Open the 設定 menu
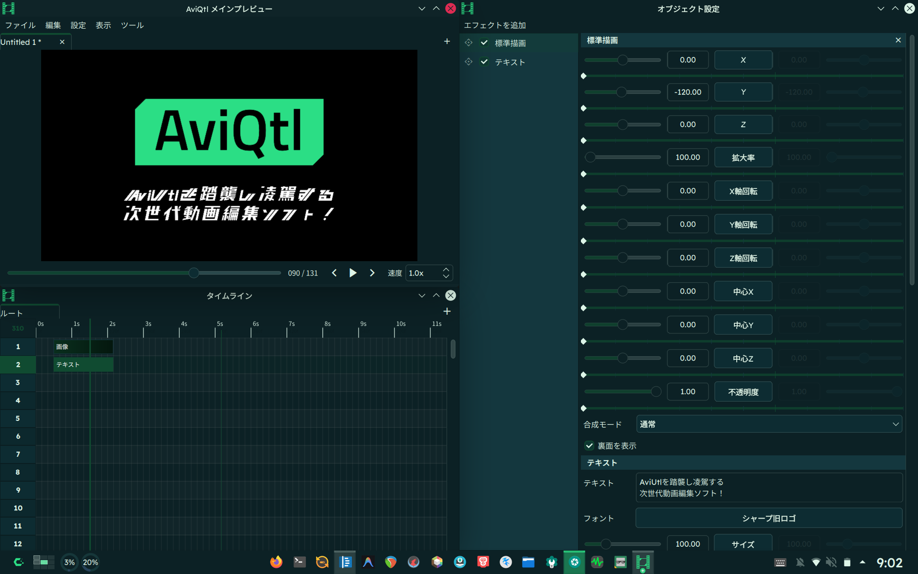Viewport: 918px width, 574px height. pyautogui.click(x=78, y=25)
